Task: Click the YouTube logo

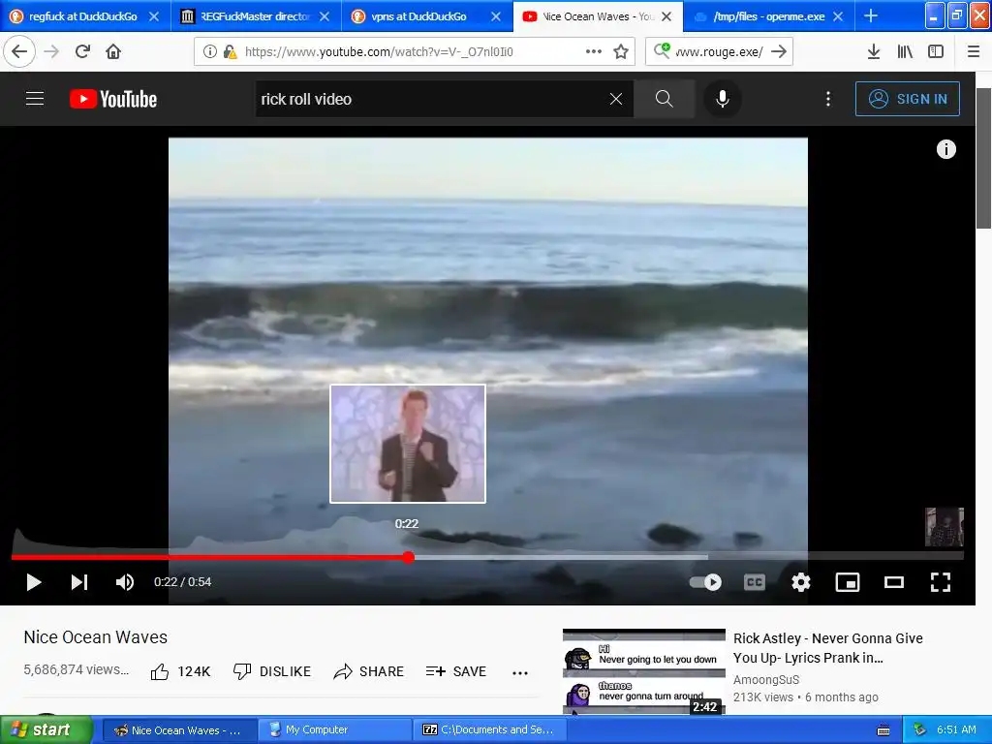Action: click(x=113, y=99)
